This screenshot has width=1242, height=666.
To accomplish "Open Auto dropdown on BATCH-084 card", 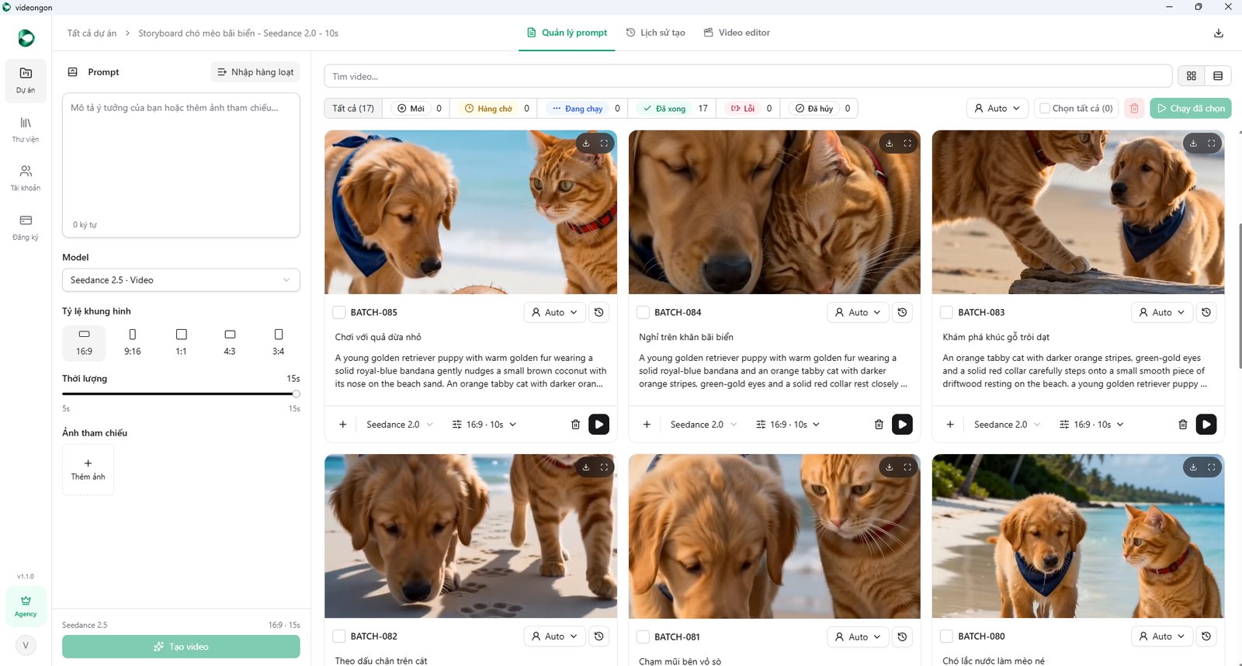I will point(859,313).
